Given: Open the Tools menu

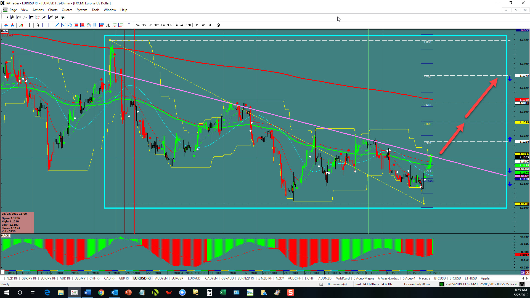Looking at the screenshot, I should coord(96,10).
